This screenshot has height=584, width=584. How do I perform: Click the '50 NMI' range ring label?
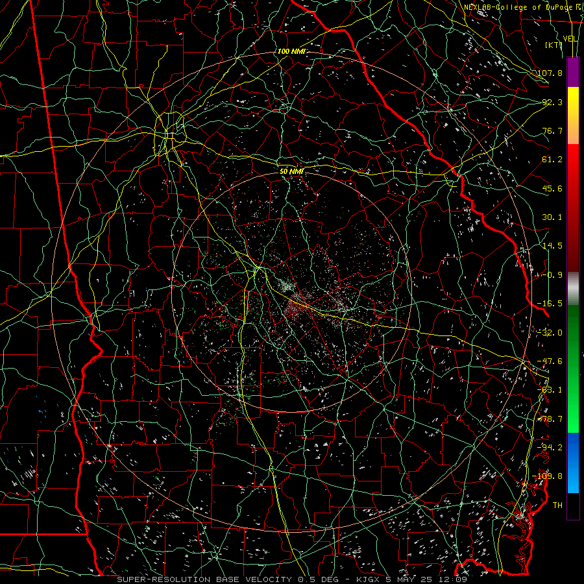pyautogui.click(x=291, y=171)
